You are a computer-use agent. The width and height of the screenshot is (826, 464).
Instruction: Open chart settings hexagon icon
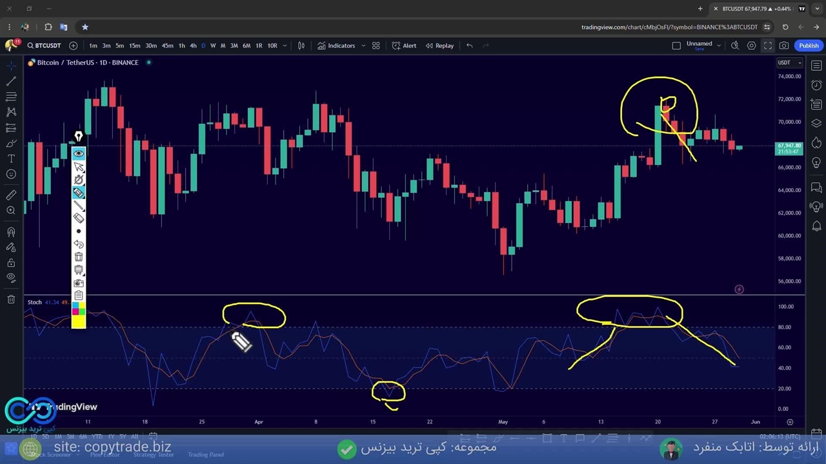coord(751,46)
